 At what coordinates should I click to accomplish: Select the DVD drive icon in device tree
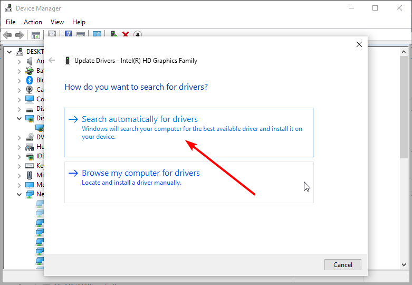pyautogui.click(x=30, y=137)
